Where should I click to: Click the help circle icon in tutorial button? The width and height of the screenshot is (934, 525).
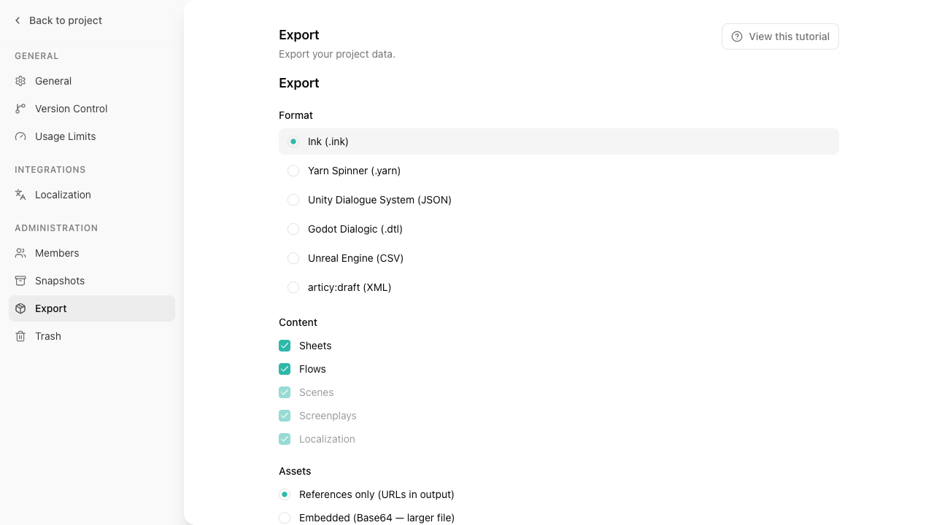tap(737, 36)
